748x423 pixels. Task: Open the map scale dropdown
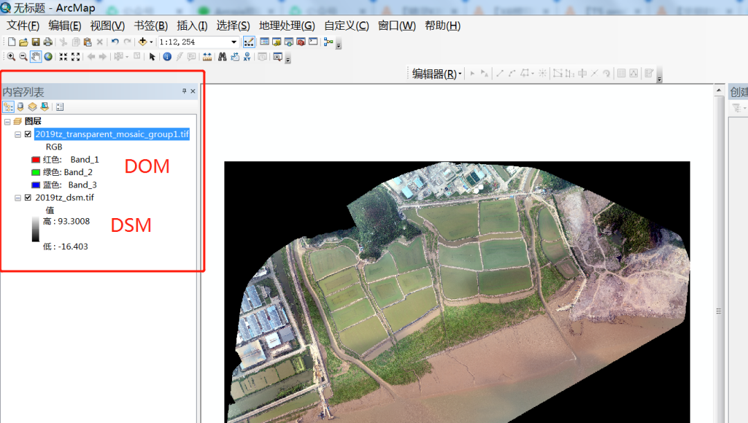pos(234,42)
